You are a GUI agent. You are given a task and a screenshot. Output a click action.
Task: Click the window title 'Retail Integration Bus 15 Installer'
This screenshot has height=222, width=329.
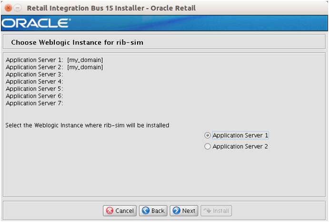point(111,8)
